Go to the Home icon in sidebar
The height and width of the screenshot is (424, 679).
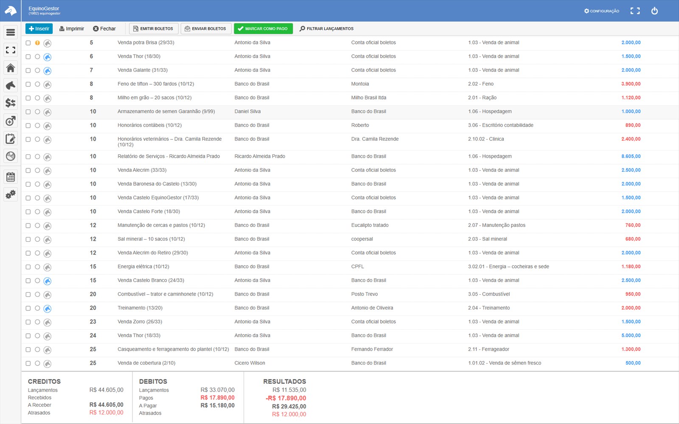tap(11, 68)
